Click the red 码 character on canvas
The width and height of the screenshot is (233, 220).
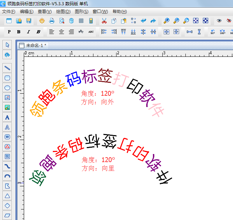[x=74, y=144]
